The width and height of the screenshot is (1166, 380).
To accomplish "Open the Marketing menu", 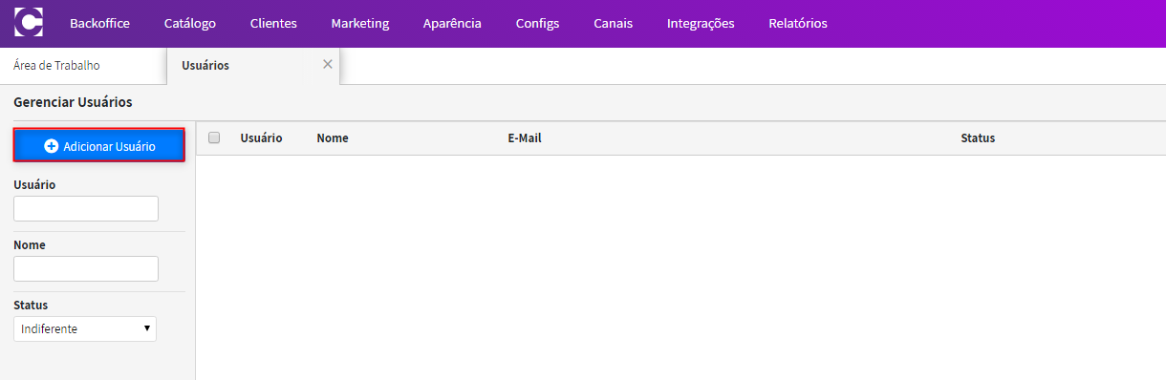I will 360,23.
